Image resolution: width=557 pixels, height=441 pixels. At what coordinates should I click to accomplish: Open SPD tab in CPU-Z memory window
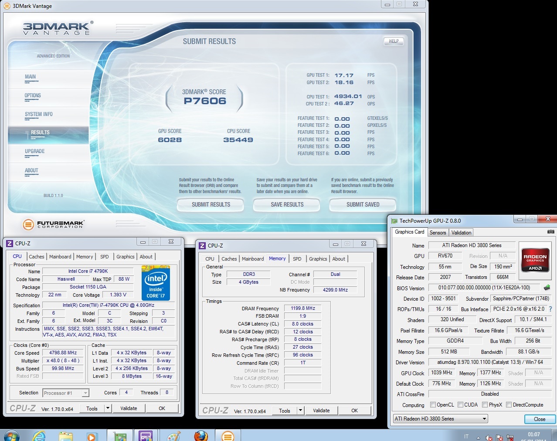pos(297,259)
